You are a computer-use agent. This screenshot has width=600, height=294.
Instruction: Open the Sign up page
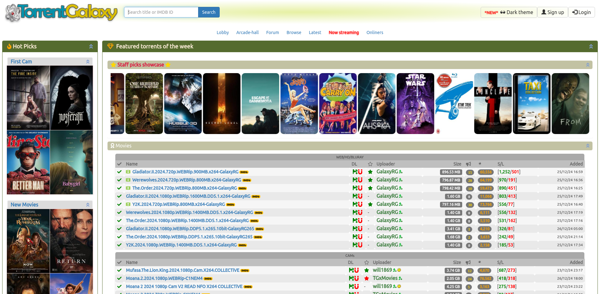point(552,12)
